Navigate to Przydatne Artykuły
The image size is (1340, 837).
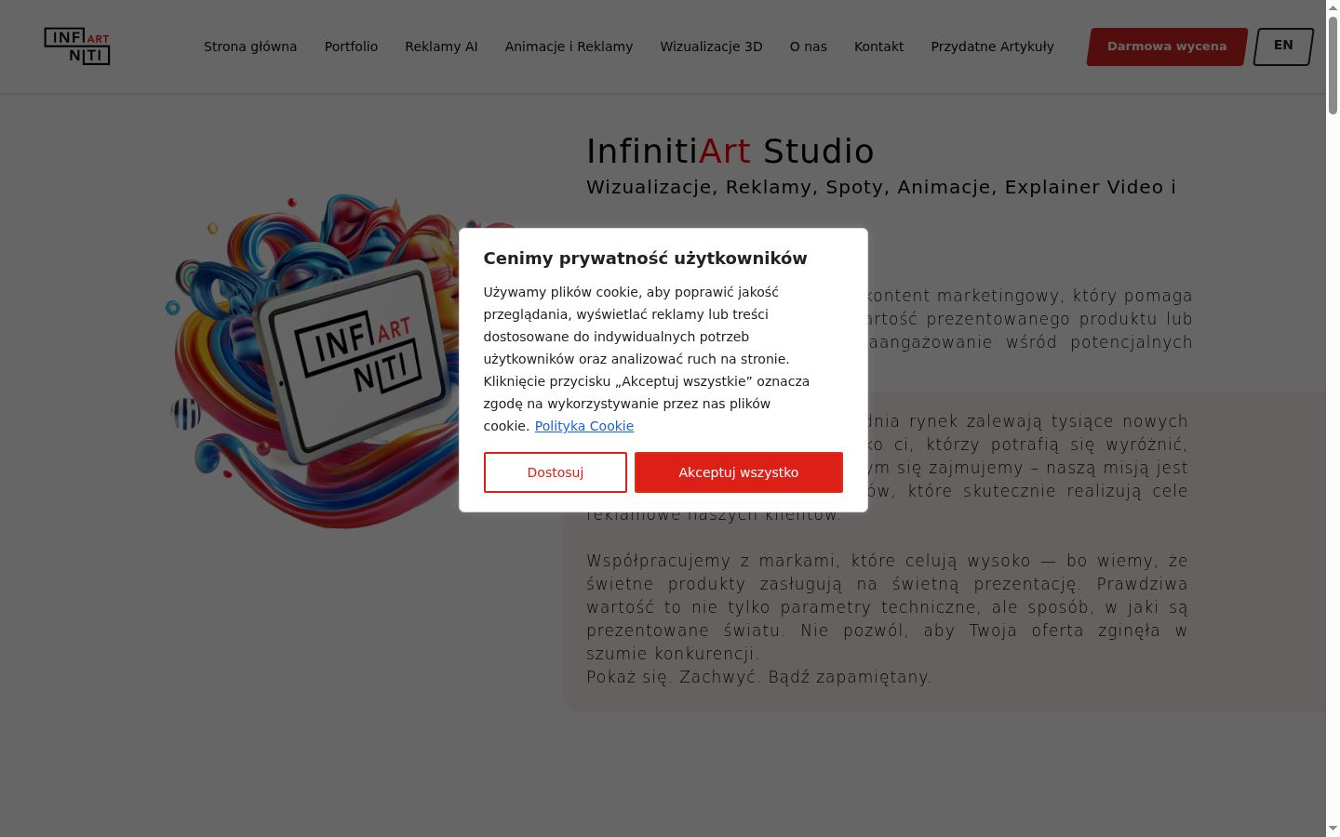coord(992,46)
